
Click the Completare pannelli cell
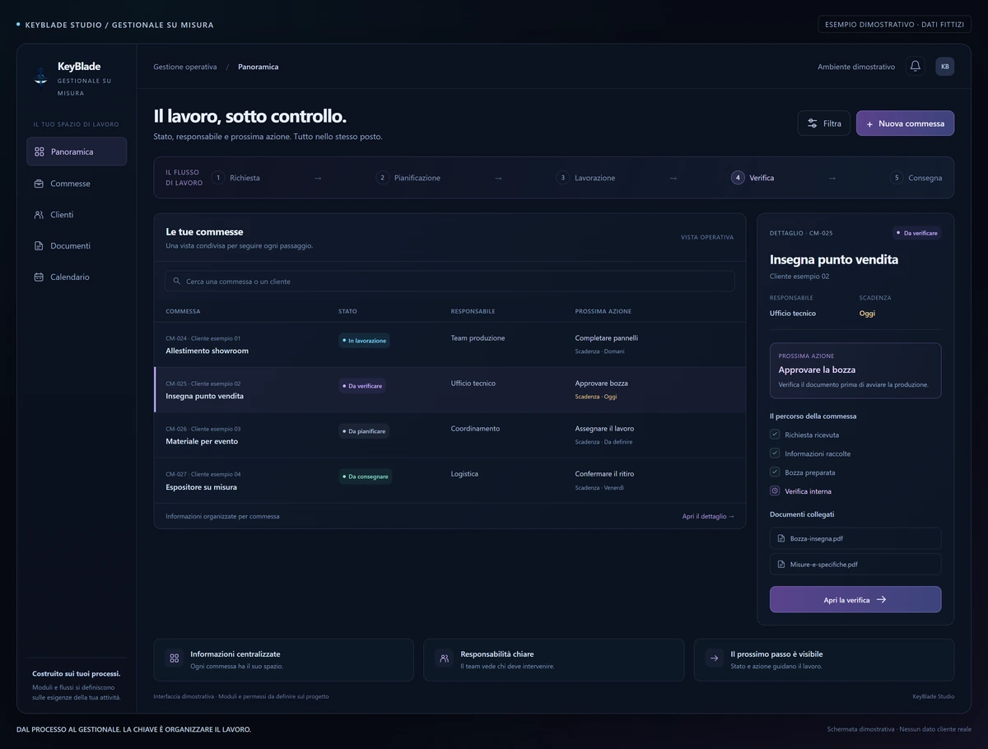pyautogui.click(x=607, y=337)
